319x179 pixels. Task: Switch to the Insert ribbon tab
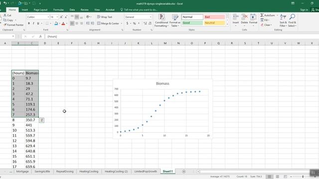point(24,10)
